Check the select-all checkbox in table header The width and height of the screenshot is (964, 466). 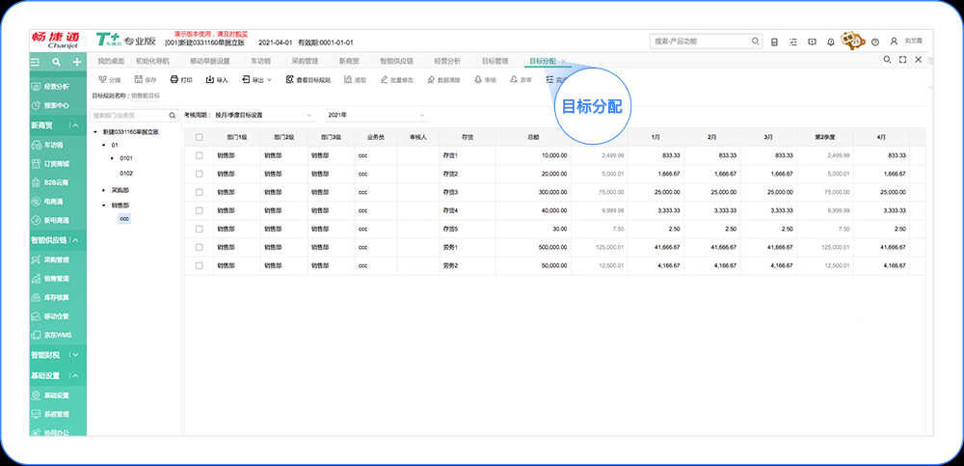pyautogui.click(x=200, y=138)
